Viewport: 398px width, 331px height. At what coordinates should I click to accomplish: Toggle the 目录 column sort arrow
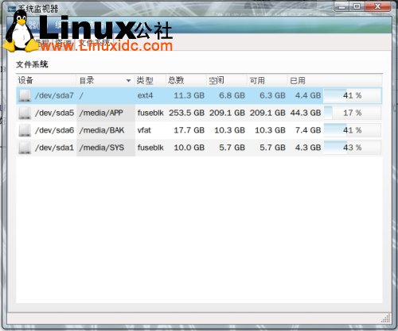(x=128, y=80)
